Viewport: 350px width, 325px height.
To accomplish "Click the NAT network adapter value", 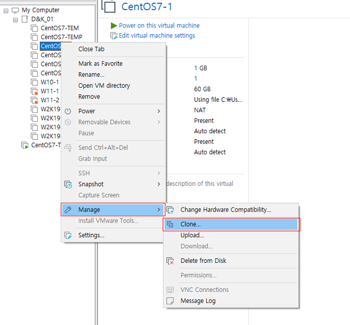I will coord(200,110).
